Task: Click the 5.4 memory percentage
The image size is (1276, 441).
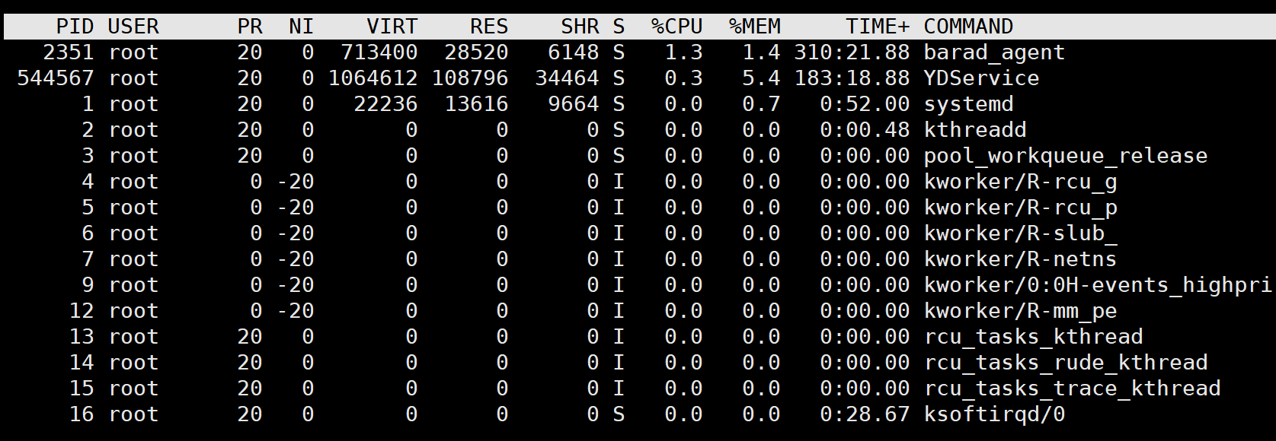Action: [761, 78]
